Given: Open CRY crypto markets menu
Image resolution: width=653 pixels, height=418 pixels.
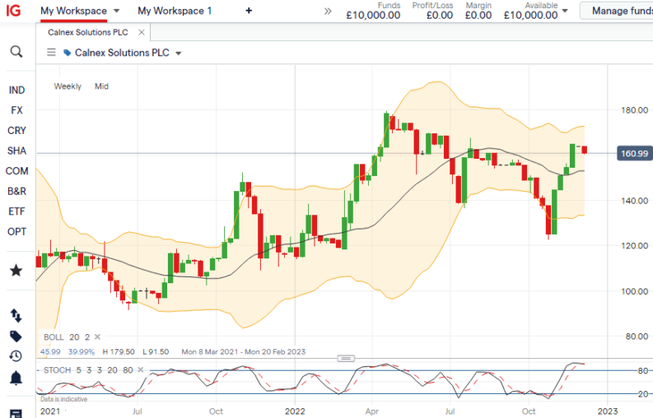Looking at the screenshot, I should 16,131.
